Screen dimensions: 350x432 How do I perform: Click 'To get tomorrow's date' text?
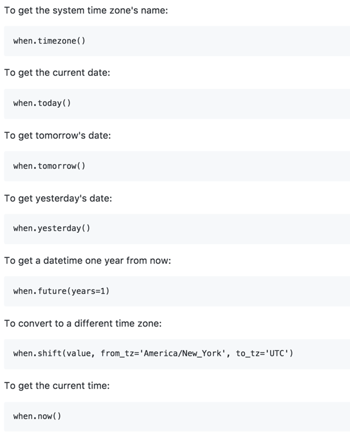coord(57,135)
